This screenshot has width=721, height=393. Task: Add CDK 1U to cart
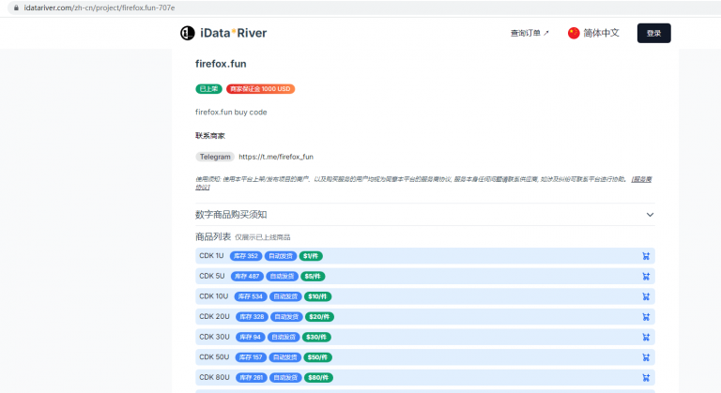coord(646,256)
